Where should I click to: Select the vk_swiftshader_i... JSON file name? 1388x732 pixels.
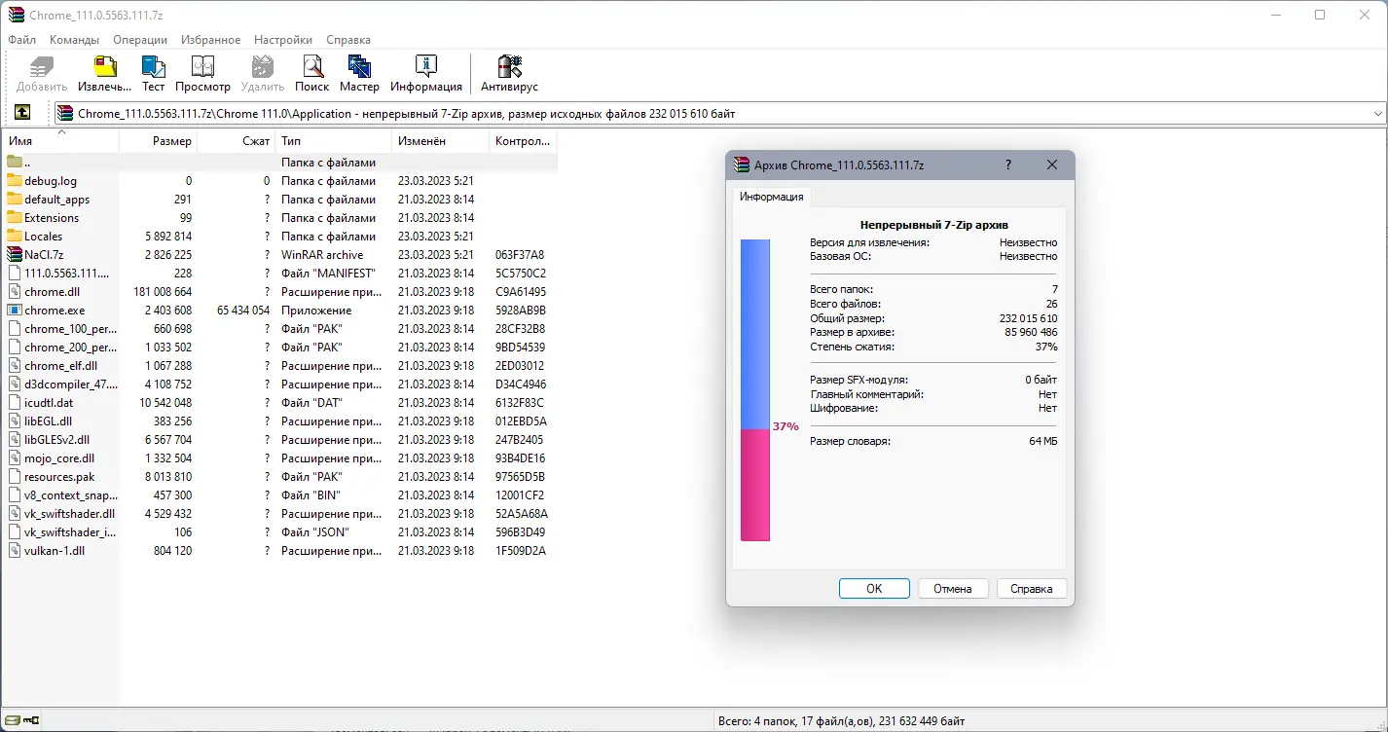70,532
